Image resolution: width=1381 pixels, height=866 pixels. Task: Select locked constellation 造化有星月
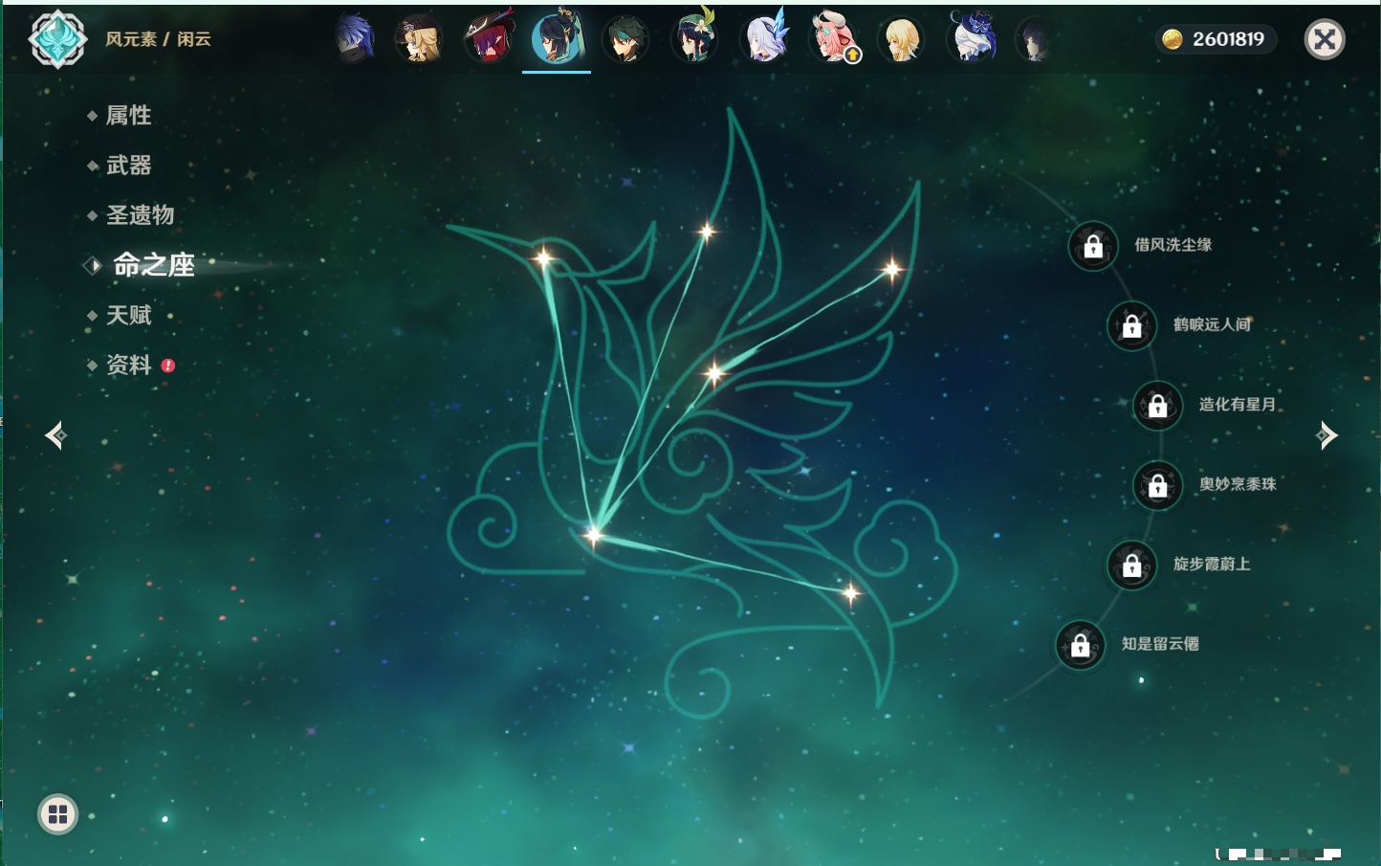pos(1157,405)
